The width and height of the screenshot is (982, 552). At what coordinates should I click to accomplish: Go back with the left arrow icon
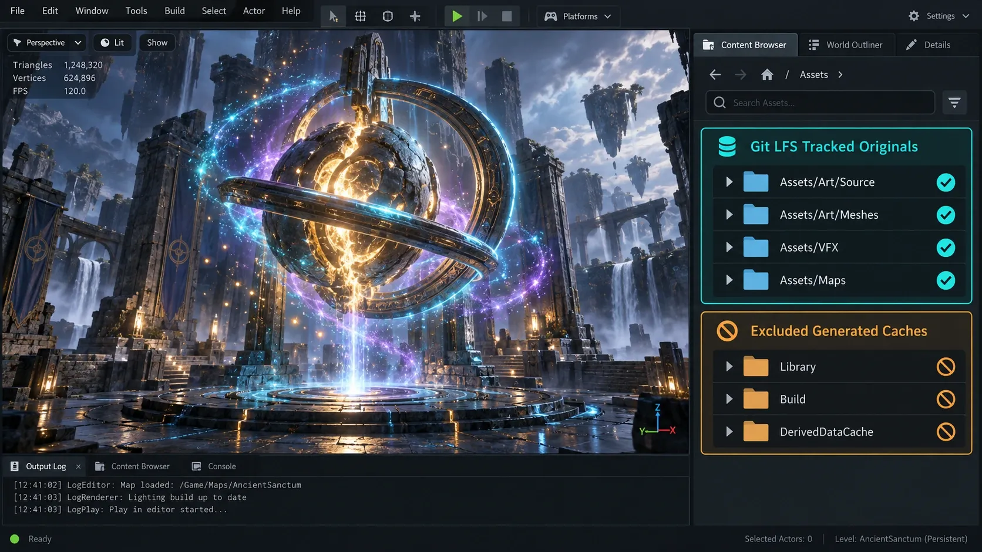click(x=715, y=74)
